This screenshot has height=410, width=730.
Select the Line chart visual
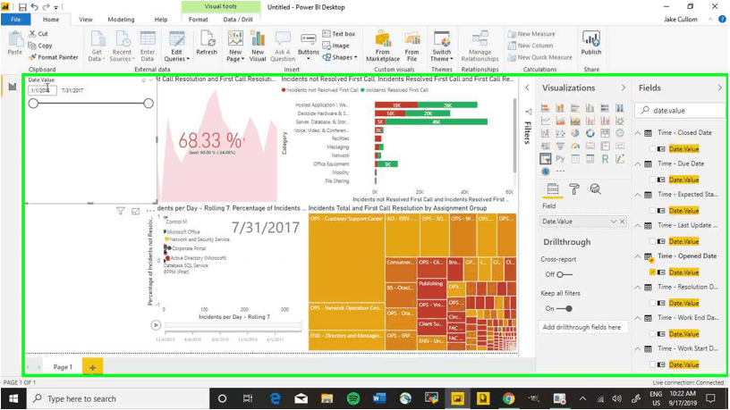(545, 121)
